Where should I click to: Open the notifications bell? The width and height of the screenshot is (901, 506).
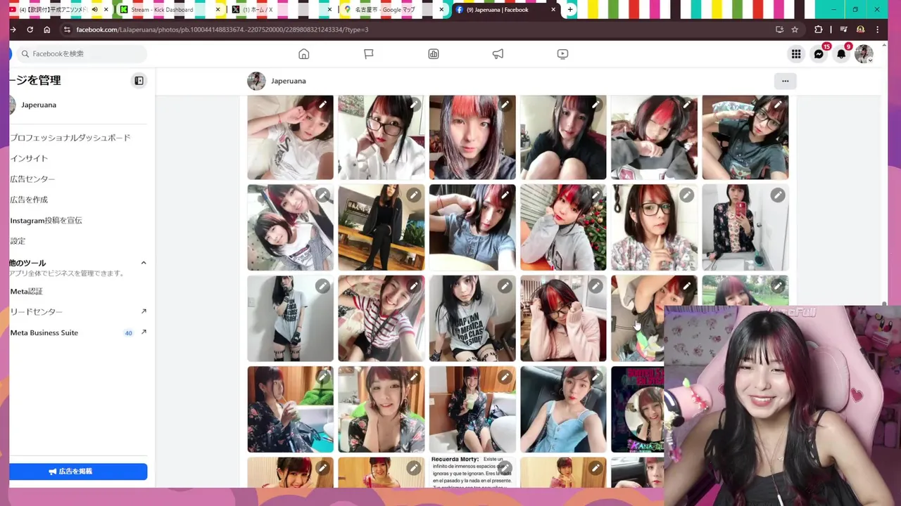tap(841, 54)
